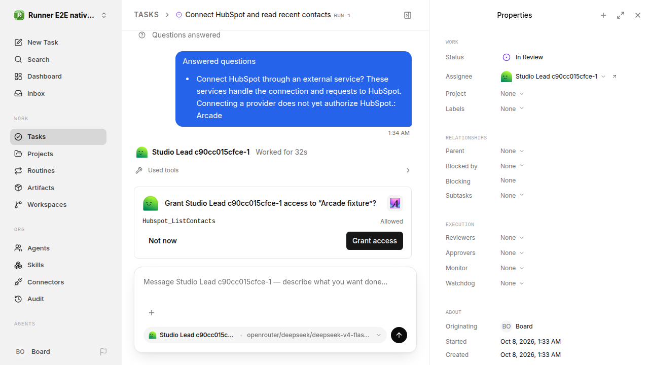Open the Parent None dropdown
Screen dimensions: 649x365
tap(512, 151)
